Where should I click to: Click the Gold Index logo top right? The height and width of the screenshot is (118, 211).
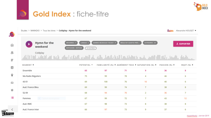pyautogui.click(x=201, y=6)
